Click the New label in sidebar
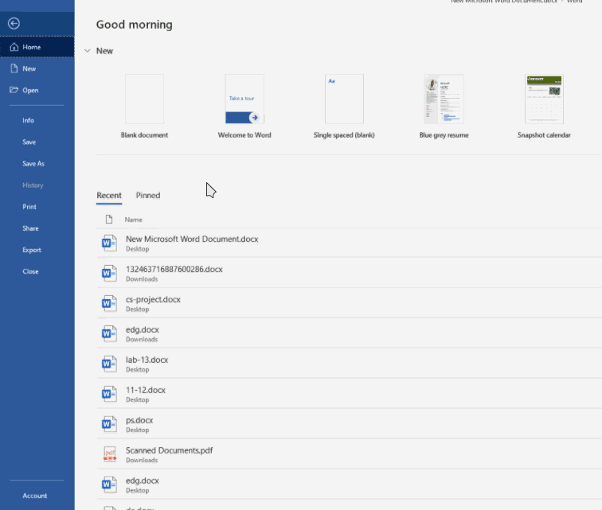 (x=29, y=68)
